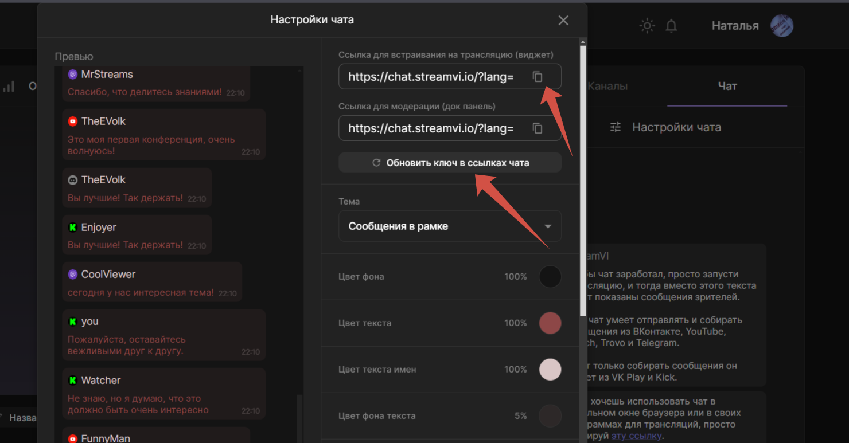
Task: Click the Цвет фона 100% value
Action: [x=516, y=277]
